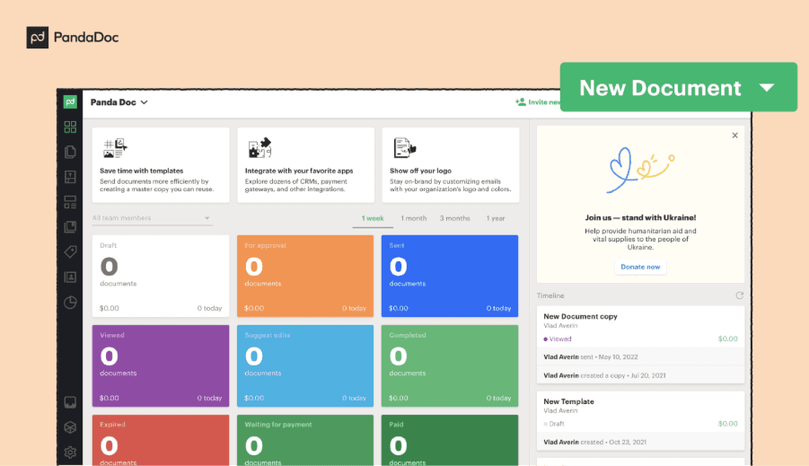Open the red Expired documents tile
Screen dimensions: 809x466
[161, 440]
